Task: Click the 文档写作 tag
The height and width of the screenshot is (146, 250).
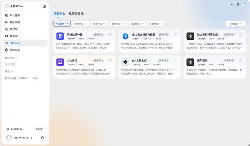Action: (137, 38)
